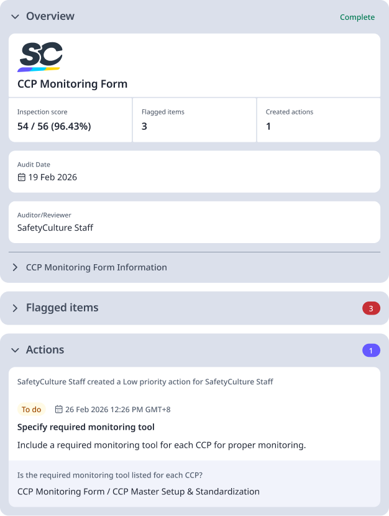Toggle the To do status chip
This screenshot has height=516, width=389.
click(31, 409)
